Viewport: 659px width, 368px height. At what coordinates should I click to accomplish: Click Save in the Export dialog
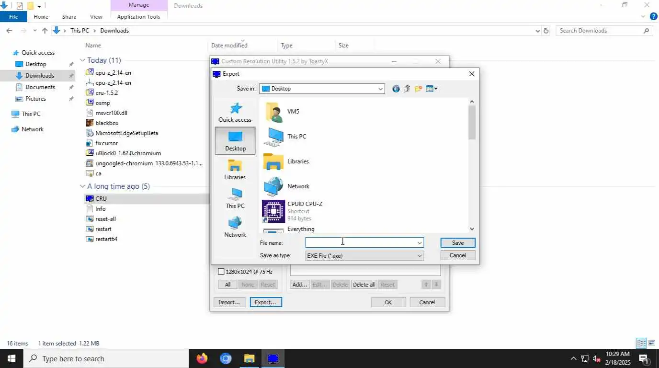tap(458, 243)
